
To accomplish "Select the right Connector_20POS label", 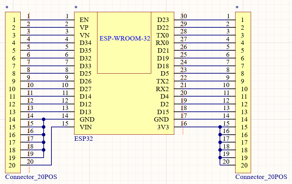I will [x=261, y=177].
